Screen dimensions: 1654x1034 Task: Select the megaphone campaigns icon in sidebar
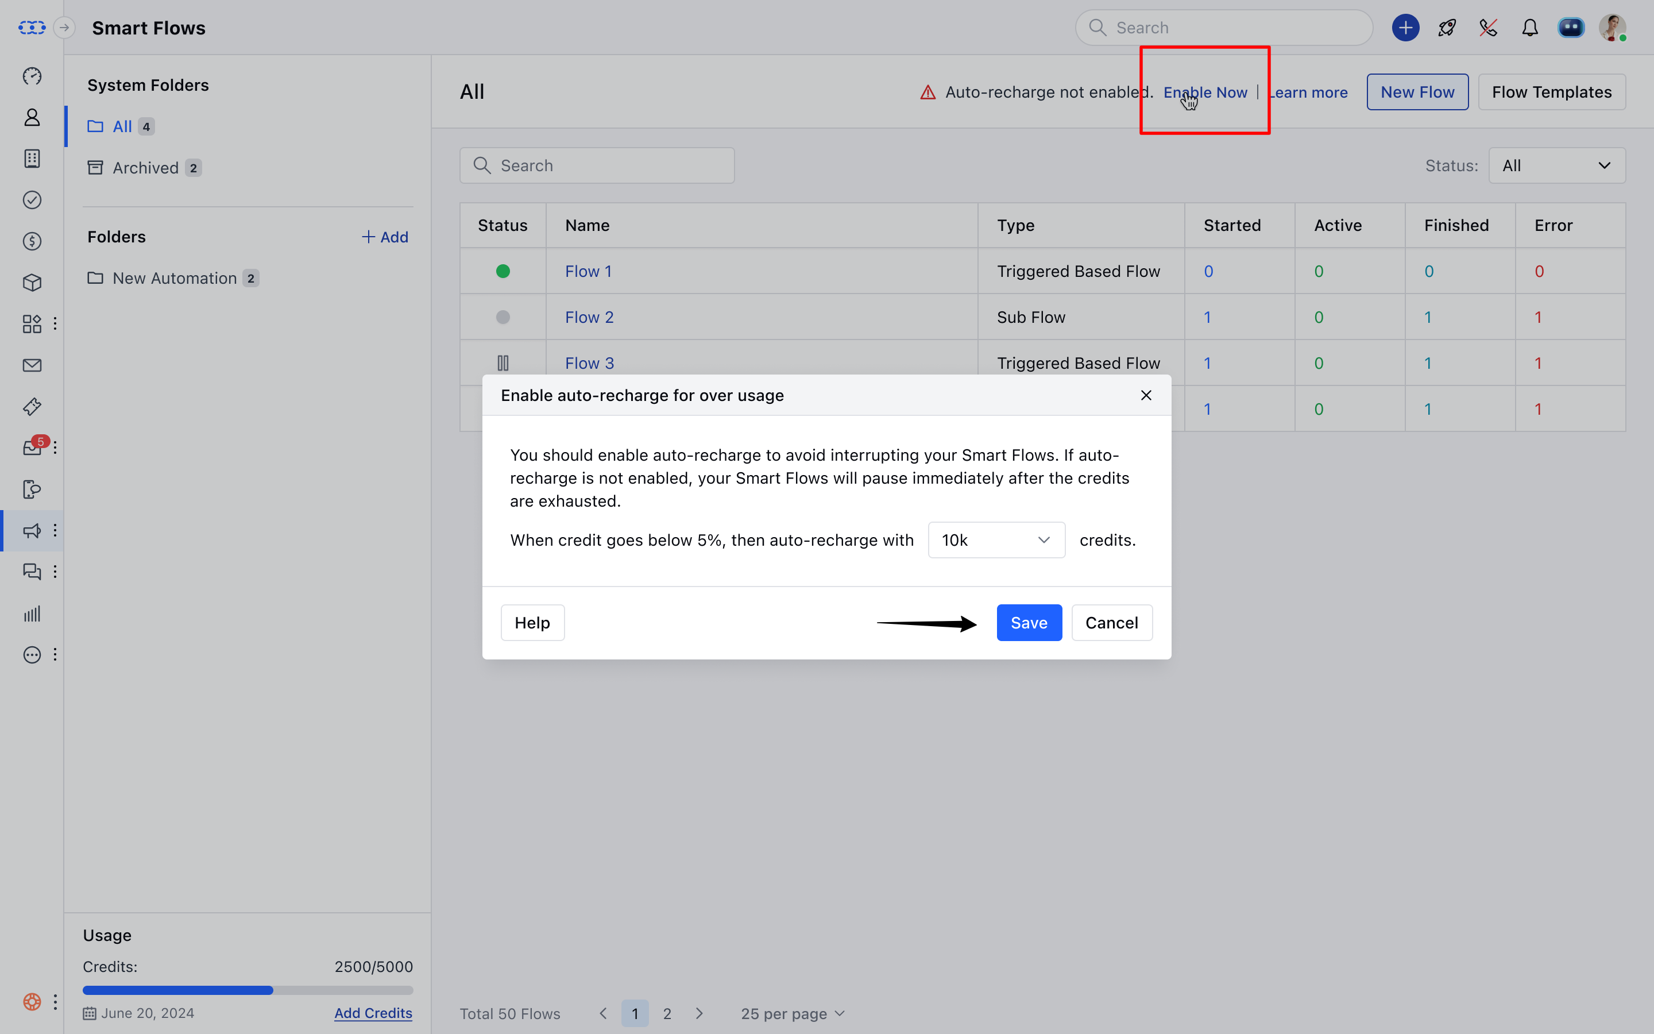point(32,531)
